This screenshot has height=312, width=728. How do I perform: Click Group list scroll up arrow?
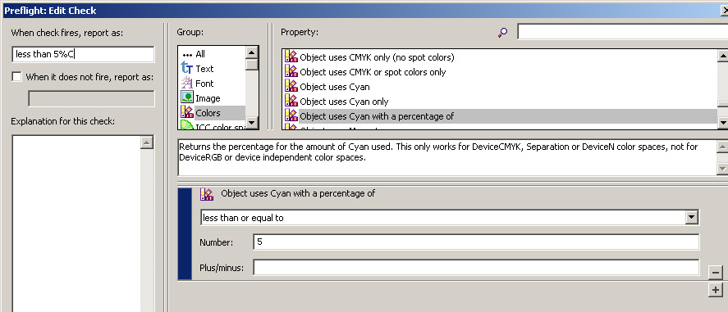251,52
